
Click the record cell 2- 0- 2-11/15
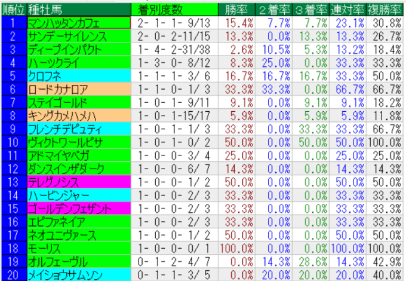pos(174,36)
